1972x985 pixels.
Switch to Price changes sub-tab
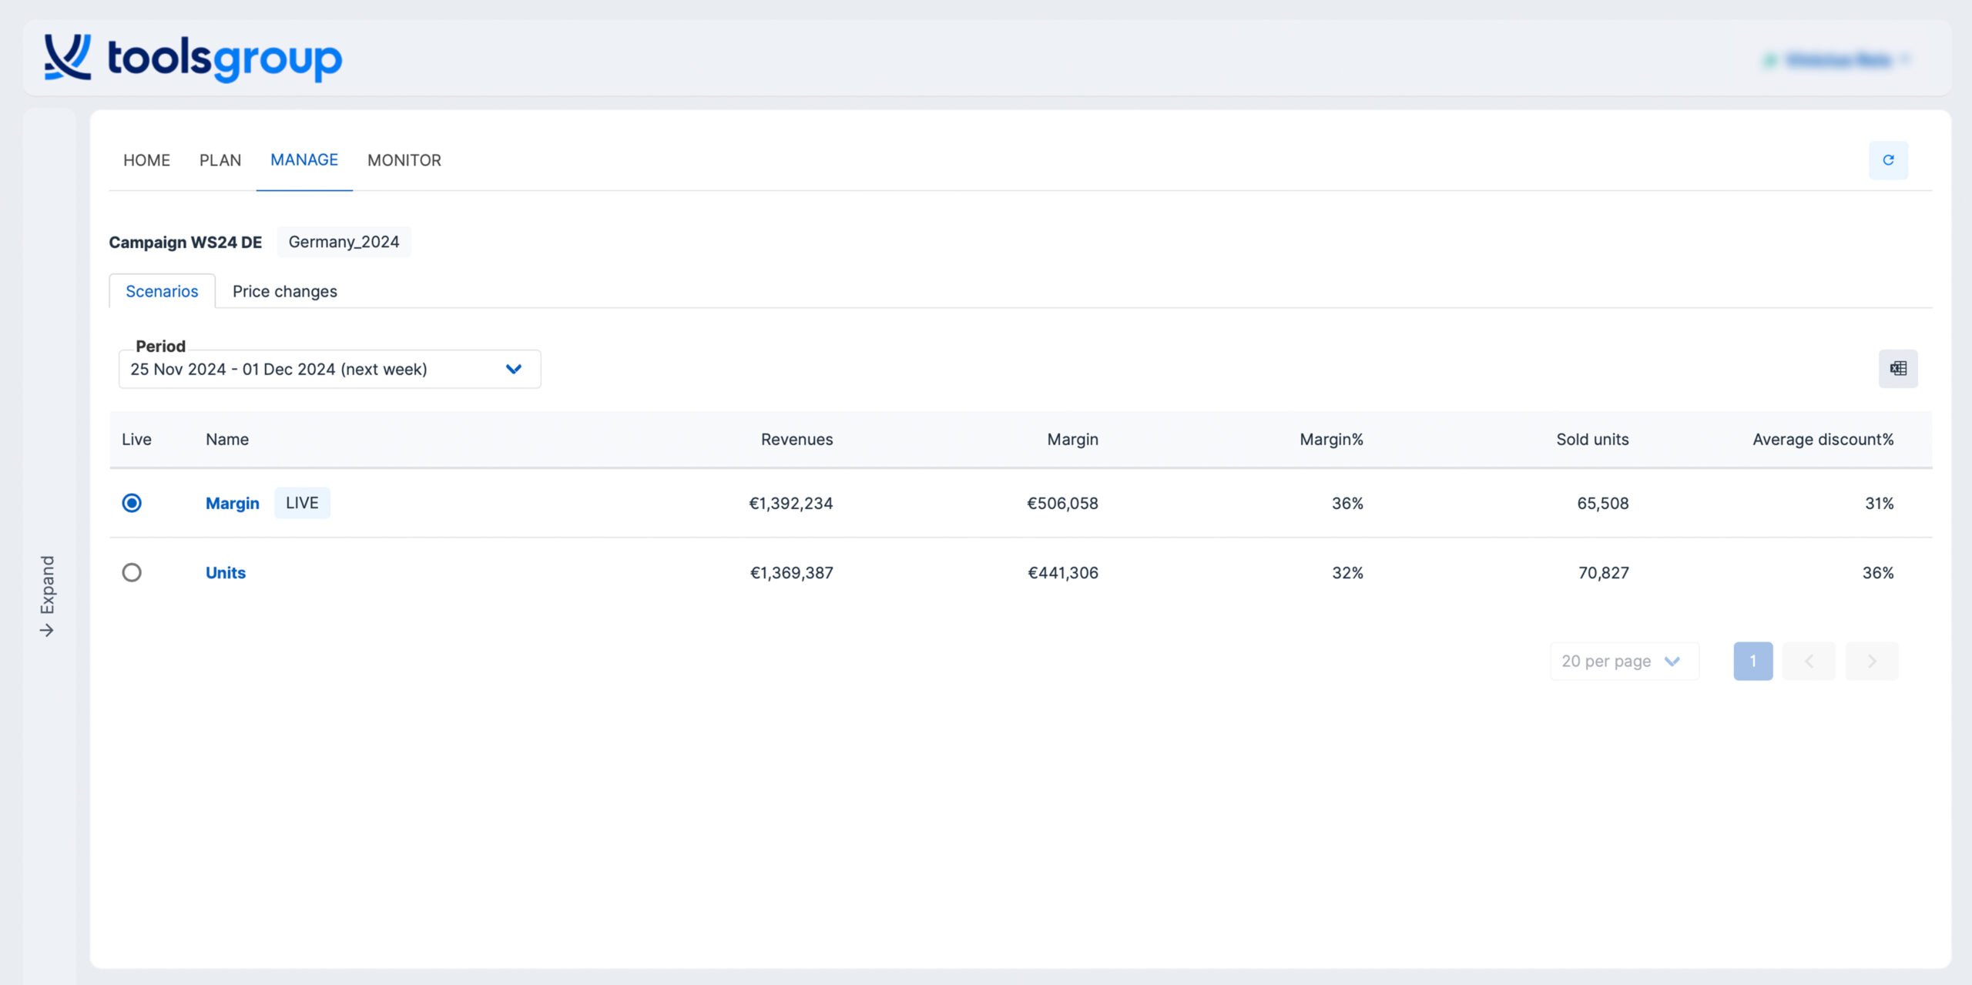[285, 291]
